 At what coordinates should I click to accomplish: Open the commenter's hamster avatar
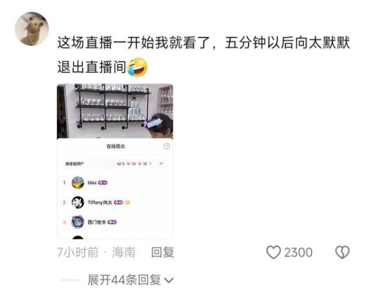click(x=32, y=29)
